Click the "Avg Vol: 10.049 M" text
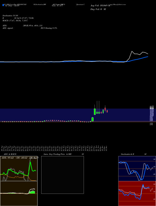Screen dimensions: 156x206 (x=100, y=6)
